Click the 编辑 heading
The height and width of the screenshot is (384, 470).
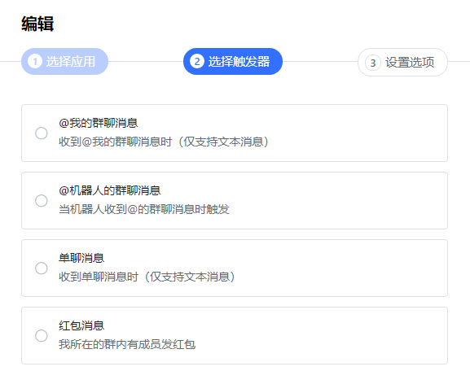37,24
